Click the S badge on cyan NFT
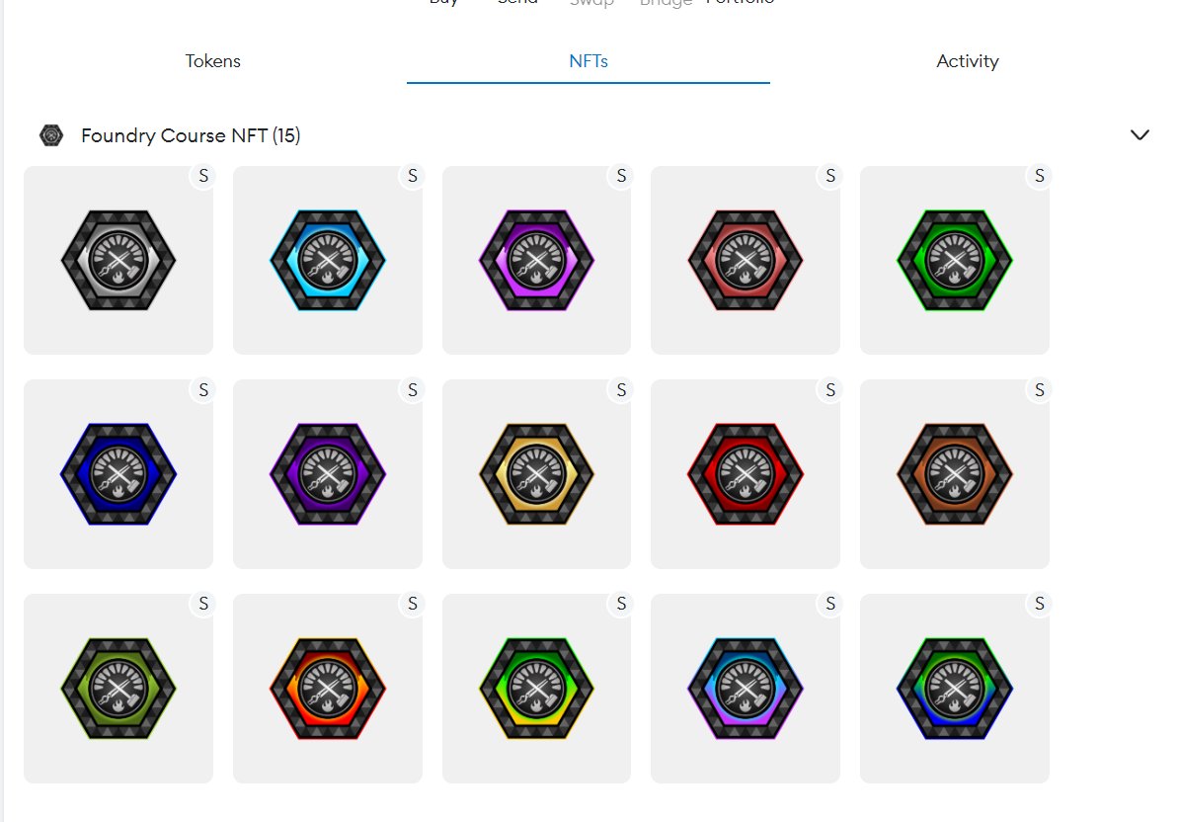 (413, 176)
